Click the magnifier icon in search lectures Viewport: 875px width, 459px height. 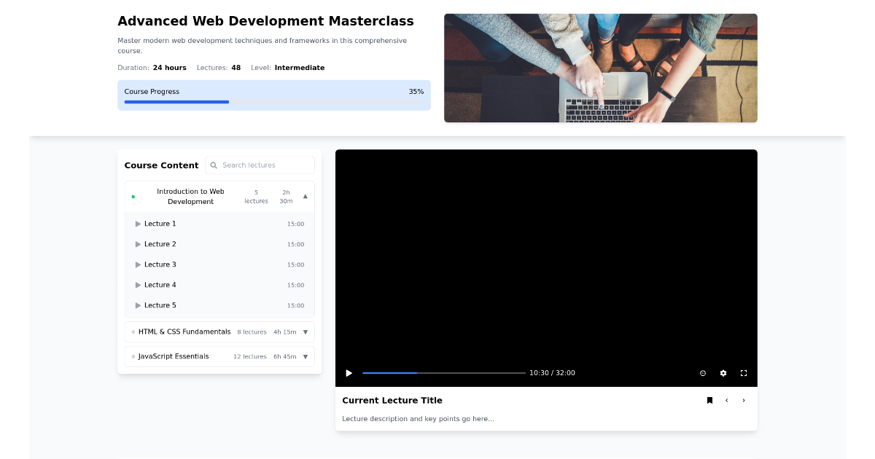pyautogui.click(x=214, y=165)
